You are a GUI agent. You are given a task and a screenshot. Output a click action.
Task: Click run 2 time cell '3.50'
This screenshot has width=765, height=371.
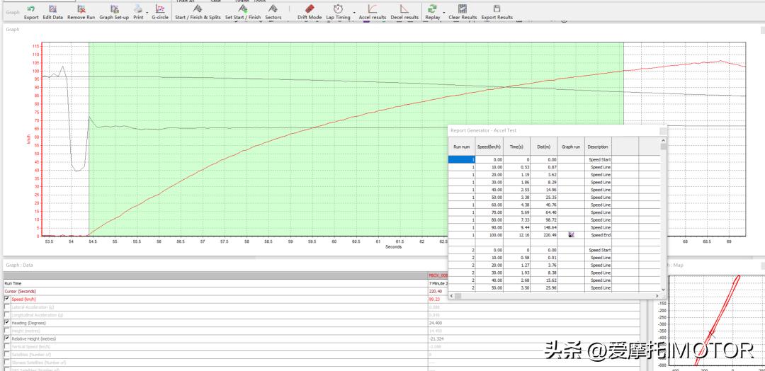point(516,287)
